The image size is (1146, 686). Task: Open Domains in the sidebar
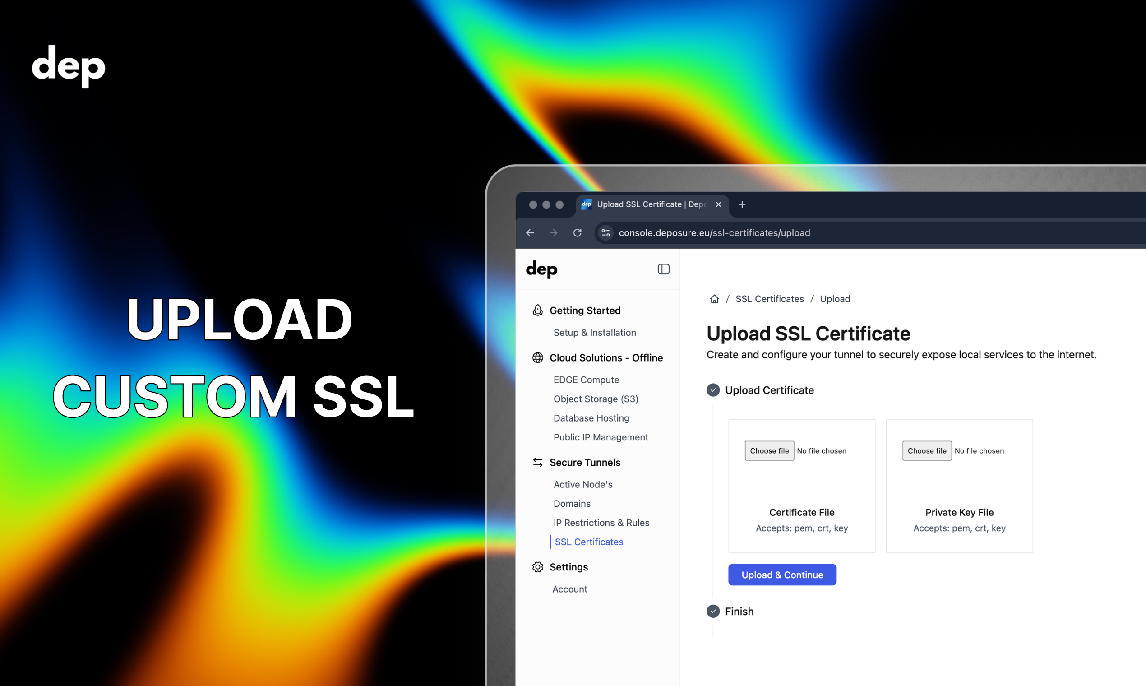tap(572, 503)
